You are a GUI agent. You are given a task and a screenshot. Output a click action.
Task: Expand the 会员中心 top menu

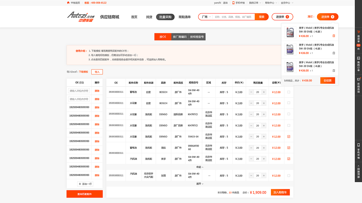pos(287,3)
